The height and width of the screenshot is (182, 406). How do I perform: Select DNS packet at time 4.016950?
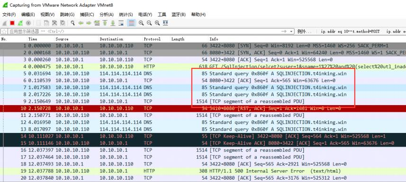coord(203,122)
